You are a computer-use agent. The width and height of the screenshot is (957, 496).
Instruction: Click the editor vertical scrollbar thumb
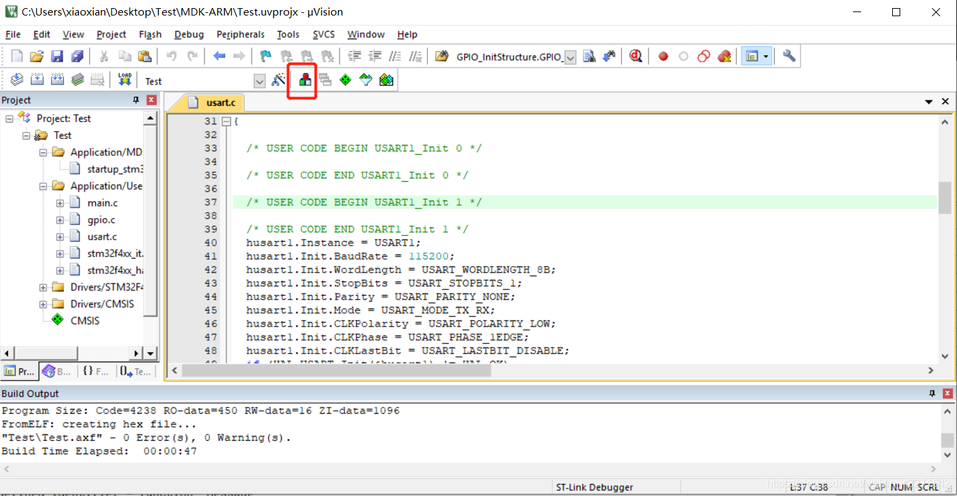(944, 196)
